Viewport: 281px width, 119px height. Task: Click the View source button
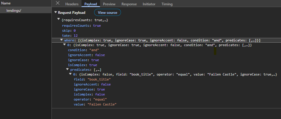[x=107, y=13]
